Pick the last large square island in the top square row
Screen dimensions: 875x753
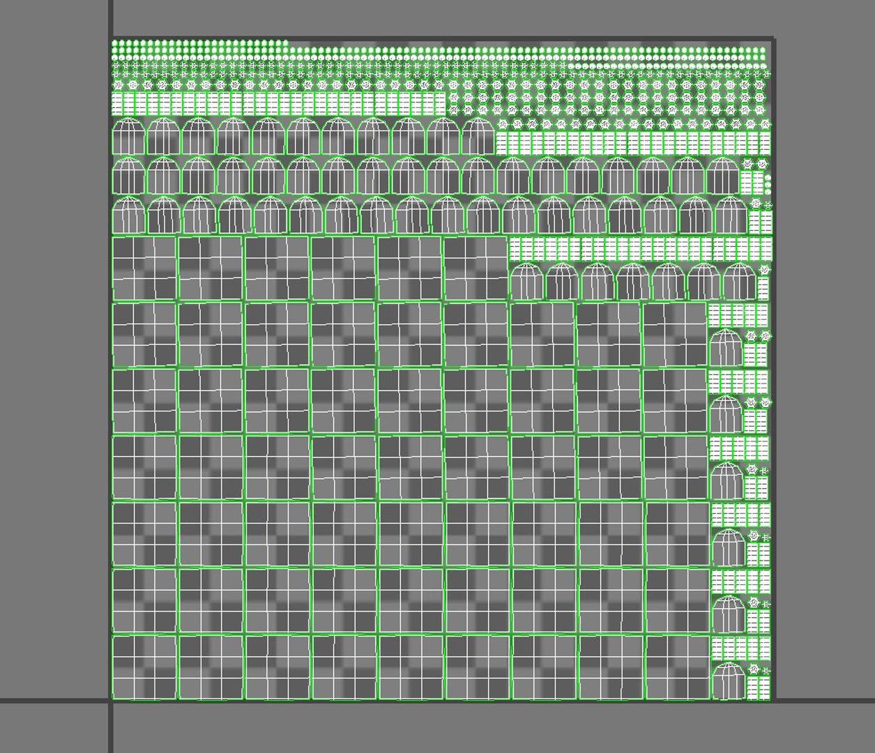pyautogui.click(x=476, y=268)
